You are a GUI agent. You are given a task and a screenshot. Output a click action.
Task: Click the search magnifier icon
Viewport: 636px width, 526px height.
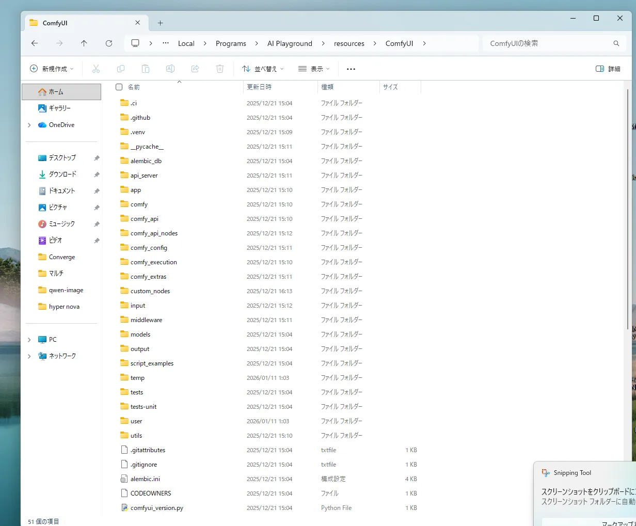pyautogui.click(x=616, y=43)
